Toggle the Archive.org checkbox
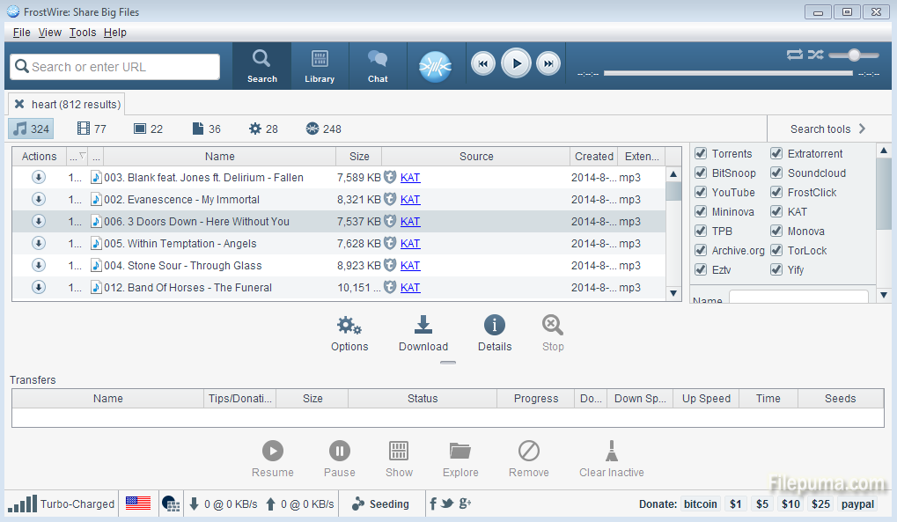Image resolution: width=897 pixels, height=522 pixels. click(x=701, y=251)
